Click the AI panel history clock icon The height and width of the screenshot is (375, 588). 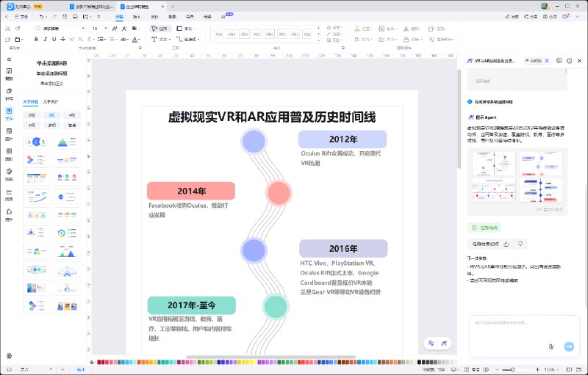tap(569, 61)
